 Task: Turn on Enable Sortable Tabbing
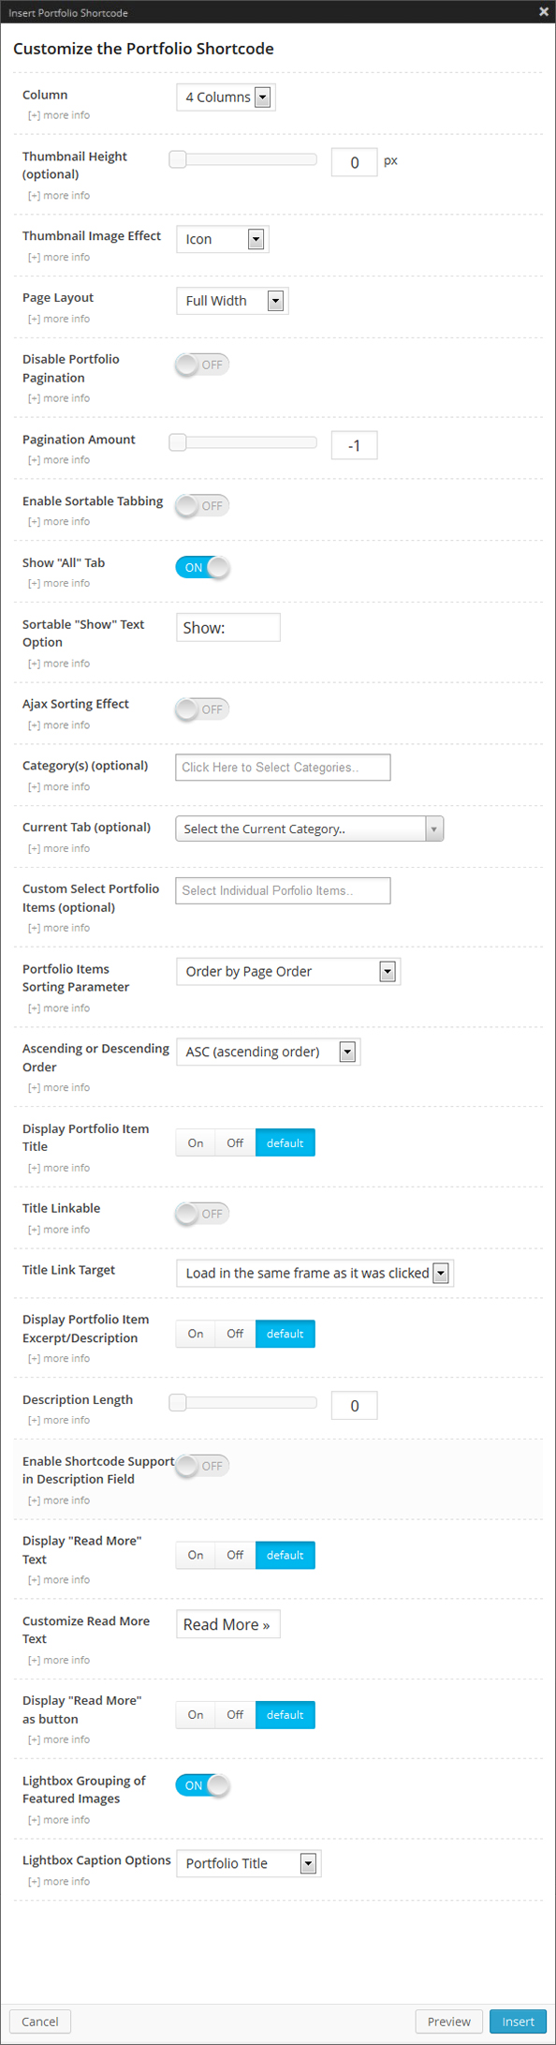pos(200,505)
